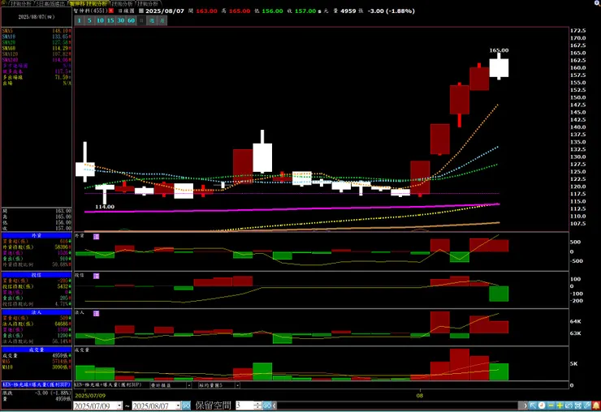
Task: Open settings icon of the 外資 indicator panel
Action: click(96, 237)
